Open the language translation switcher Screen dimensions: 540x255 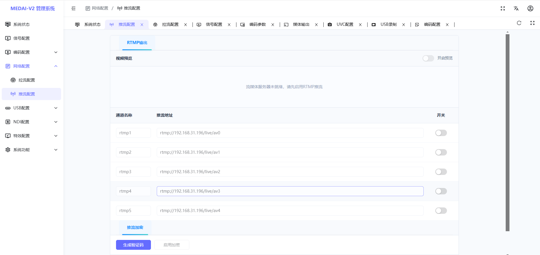click(x=516, y=8)
